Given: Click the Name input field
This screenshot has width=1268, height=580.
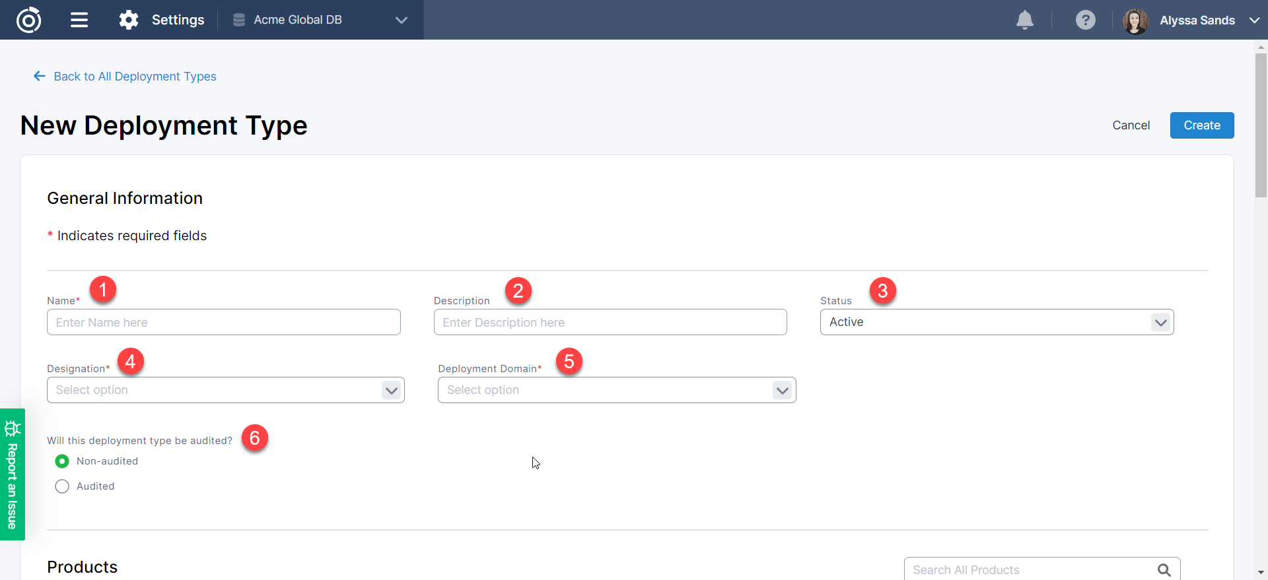Looking at the screenshot, I should (223, 322).
